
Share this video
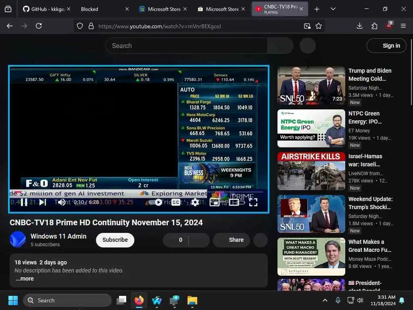[232, 240]
